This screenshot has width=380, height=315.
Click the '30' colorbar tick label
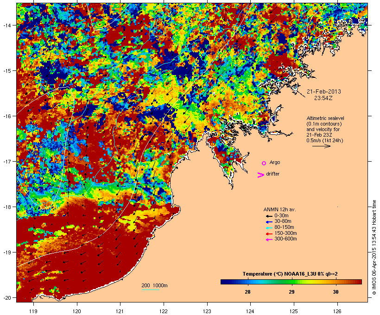point(336,292)
